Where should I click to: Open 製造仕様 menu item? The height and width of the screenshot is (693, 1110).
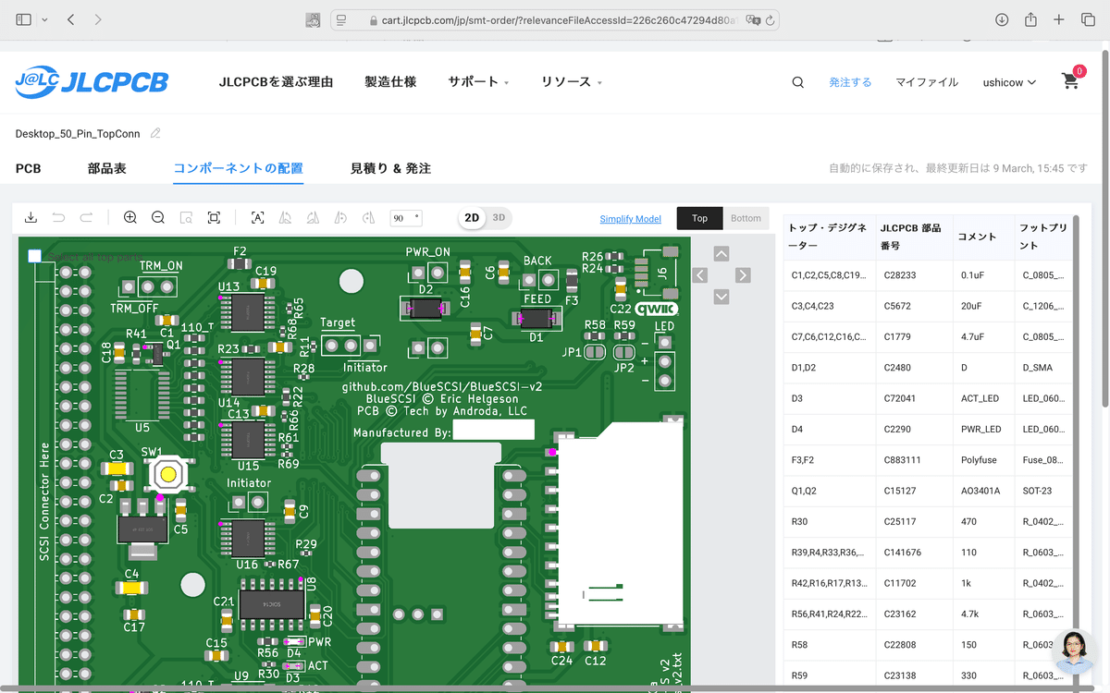click(390, 81)
